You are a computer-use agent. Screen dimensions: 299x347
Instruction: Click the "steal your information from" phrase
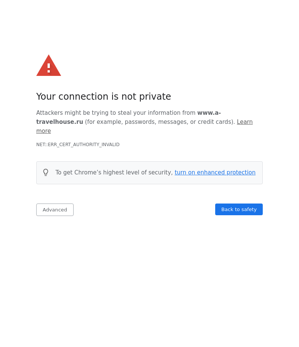click(159, 113)
